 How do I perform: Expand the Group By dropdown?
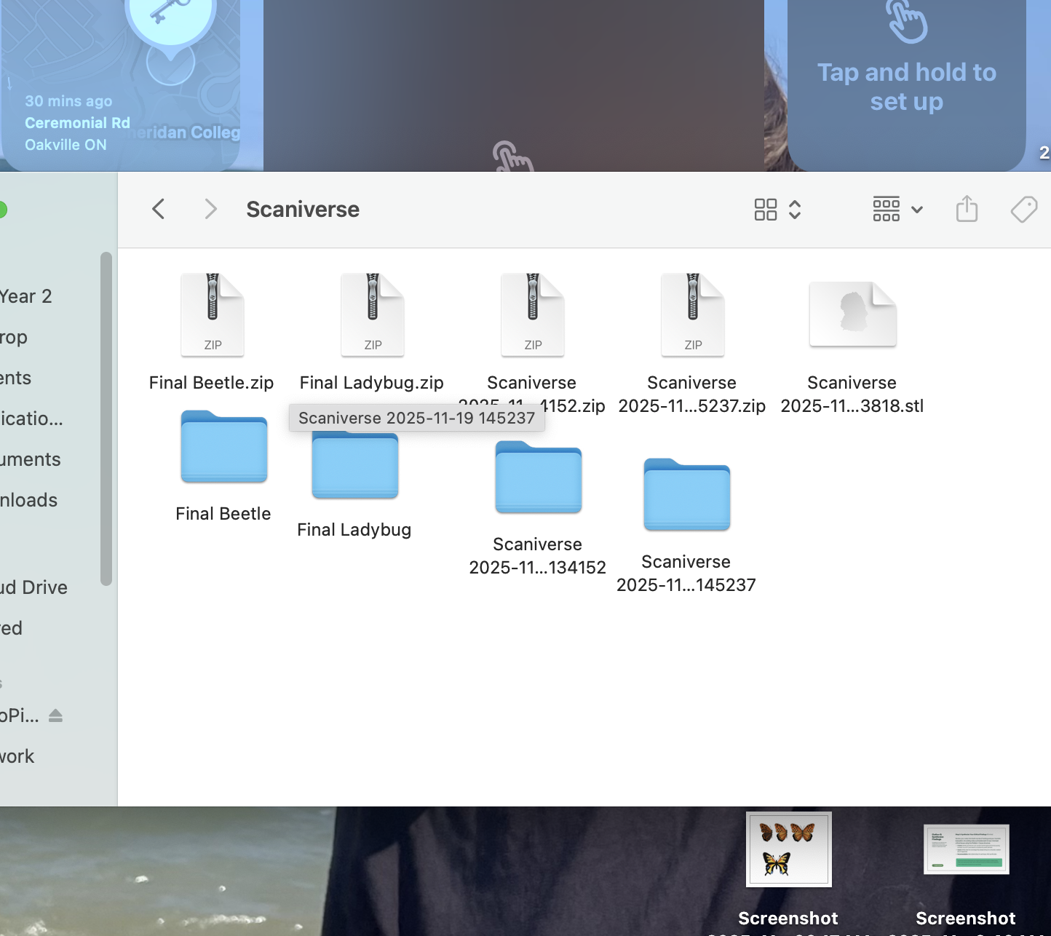click(x=897, y=210)
